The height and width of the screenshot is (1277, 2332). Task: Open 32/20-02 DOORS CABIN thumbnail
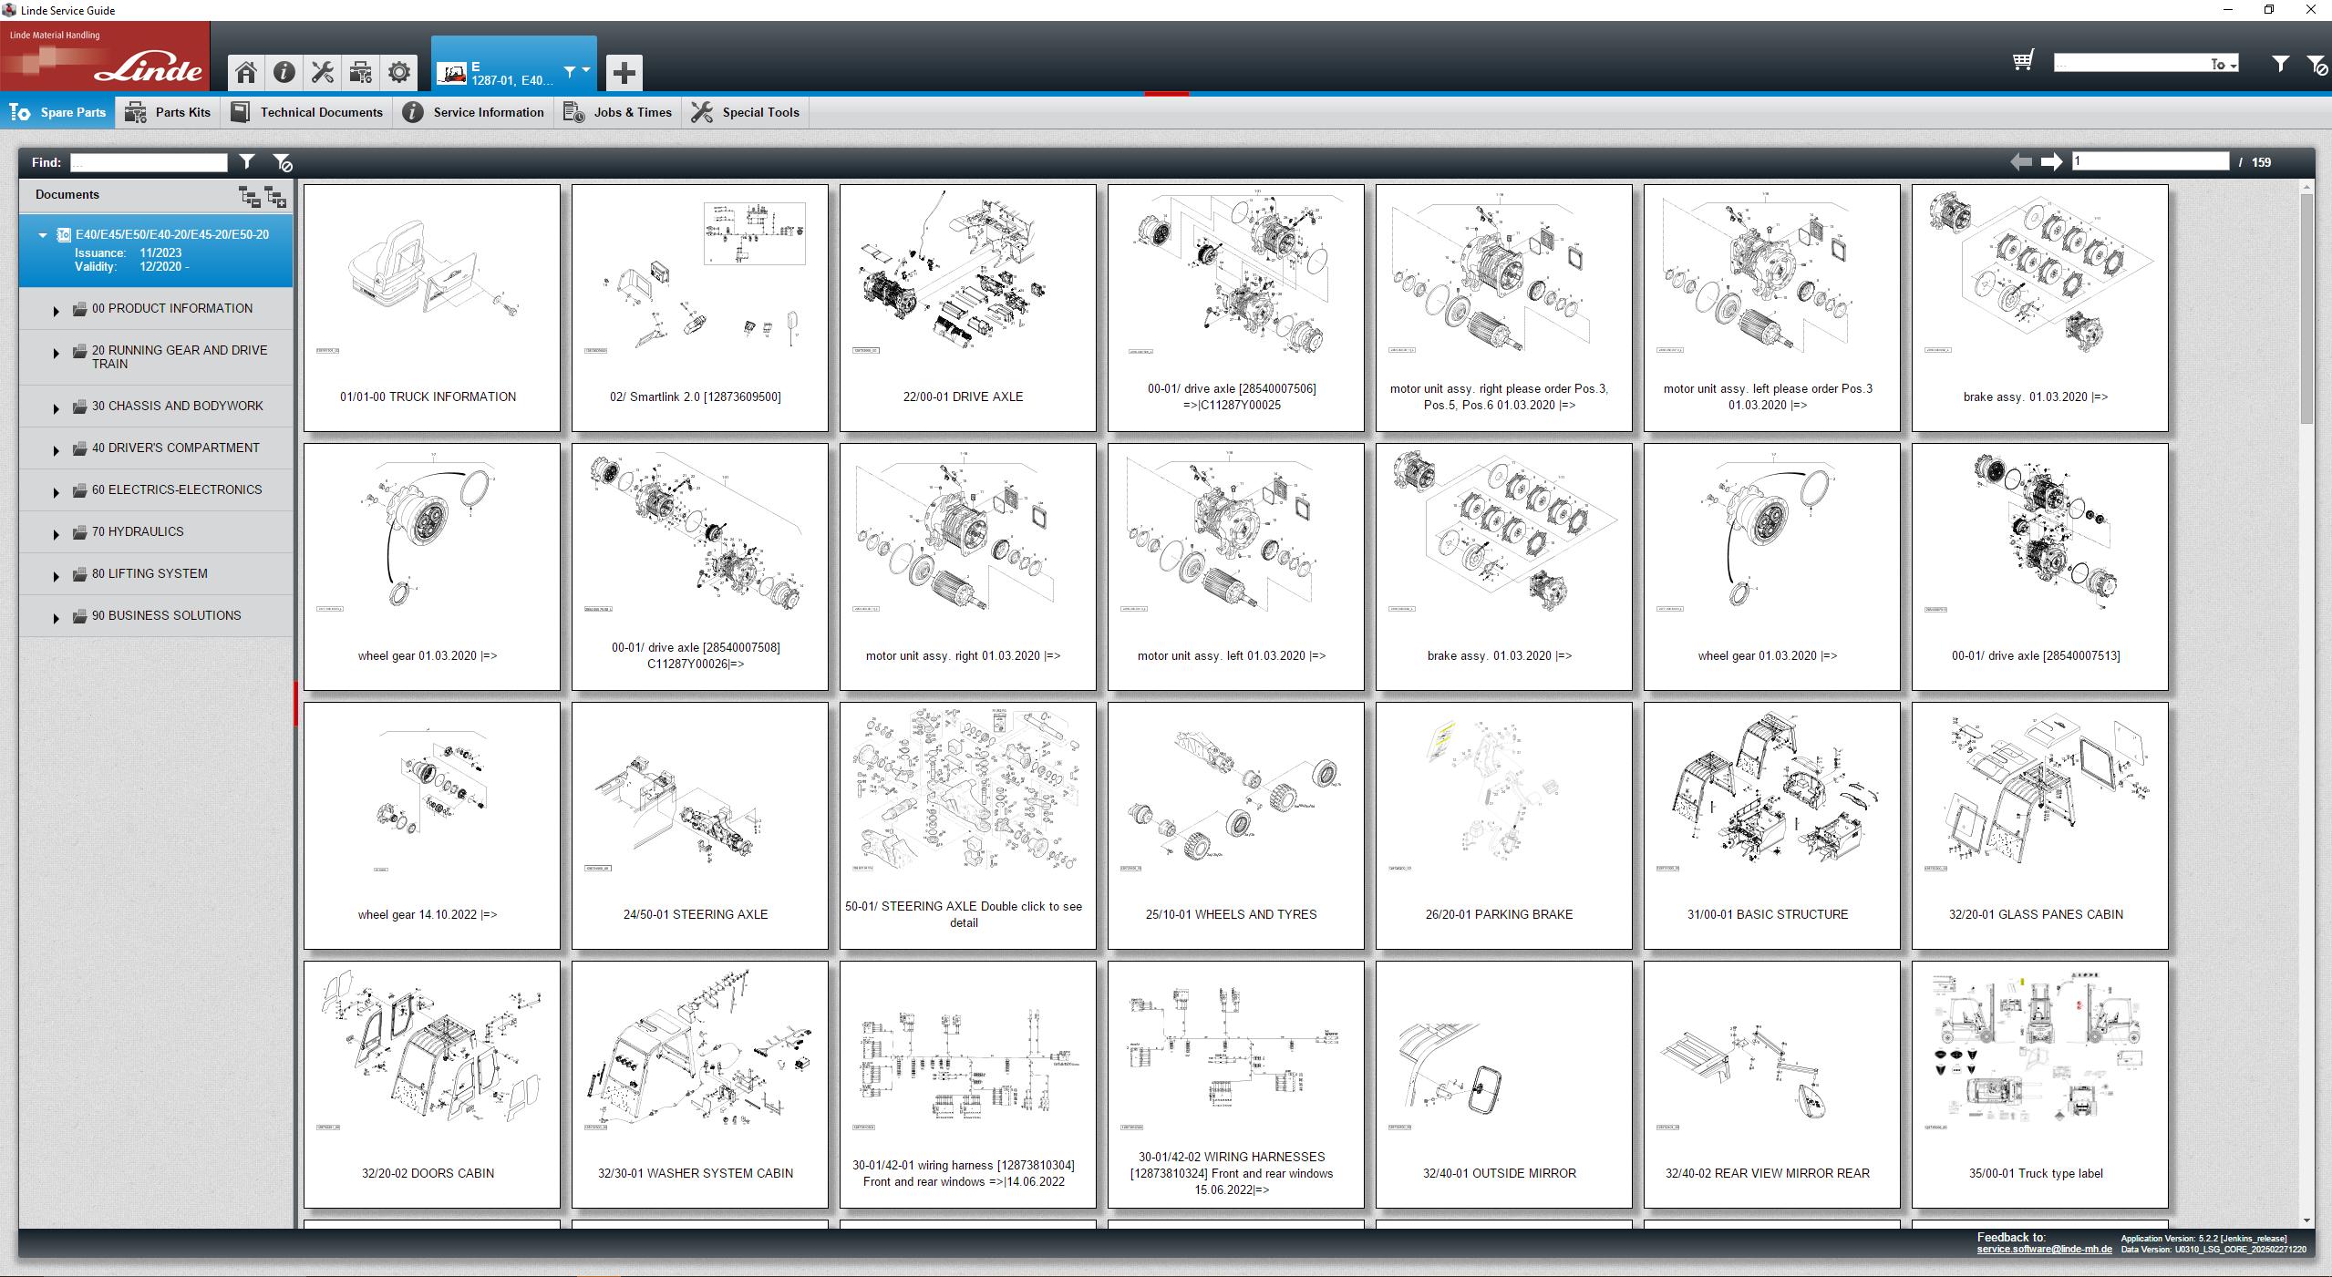[431, 1084]
